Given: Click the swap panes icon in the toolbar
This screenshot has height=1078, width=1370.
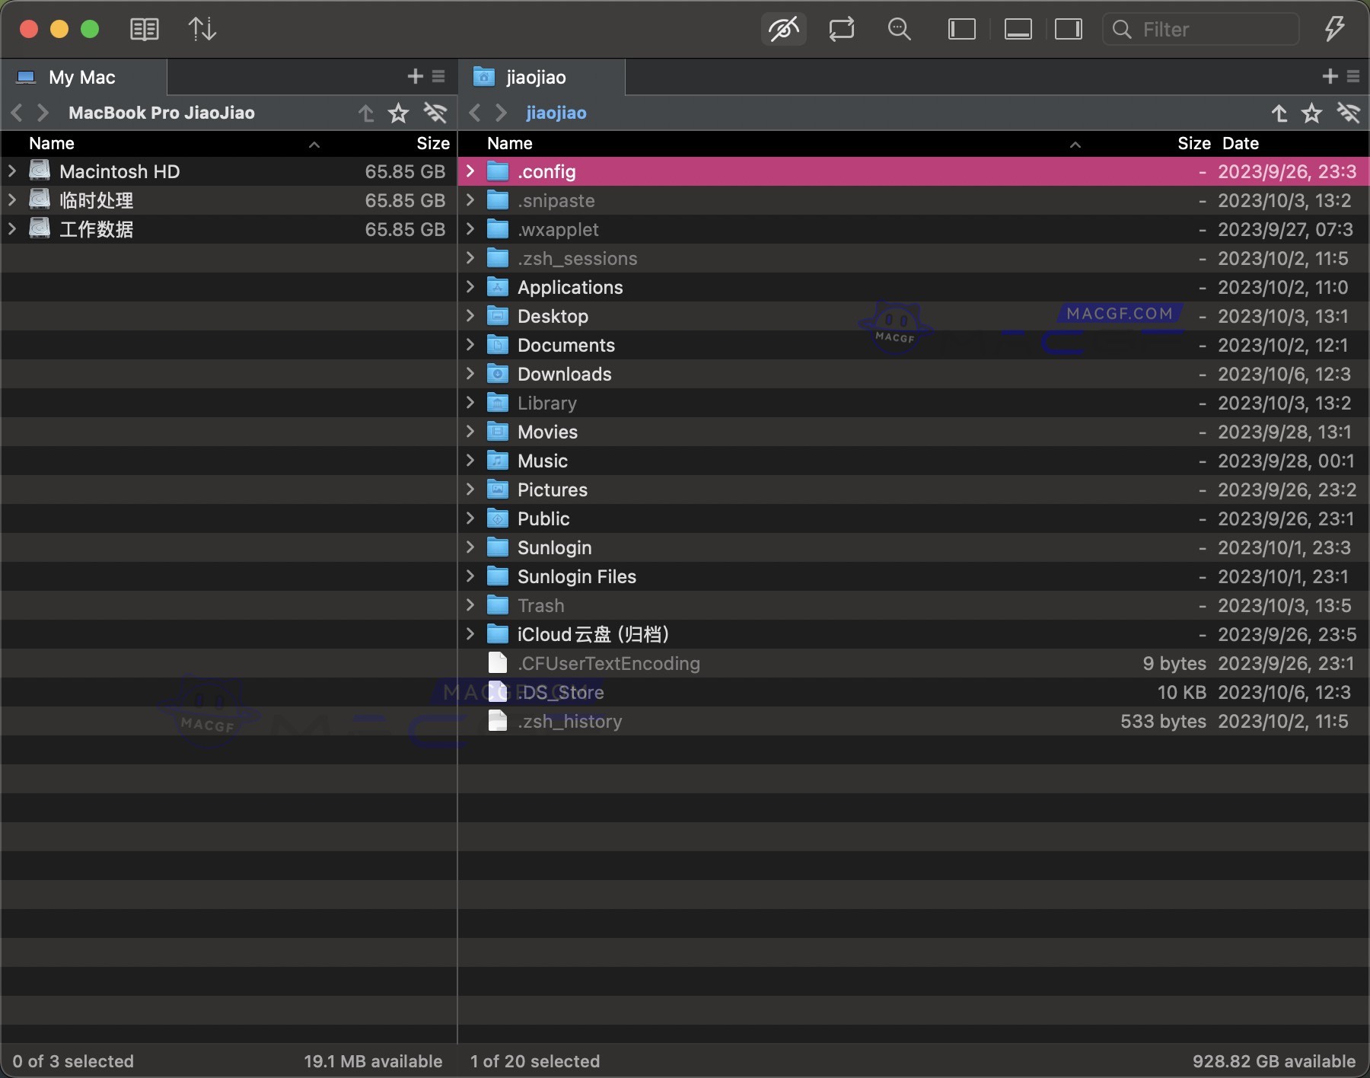Looking at the screenshot, I should click(841, 29).
